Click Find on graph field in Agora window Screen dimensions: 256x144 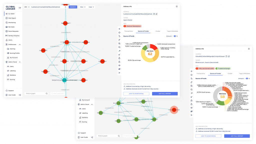click(x=36, y=94)
